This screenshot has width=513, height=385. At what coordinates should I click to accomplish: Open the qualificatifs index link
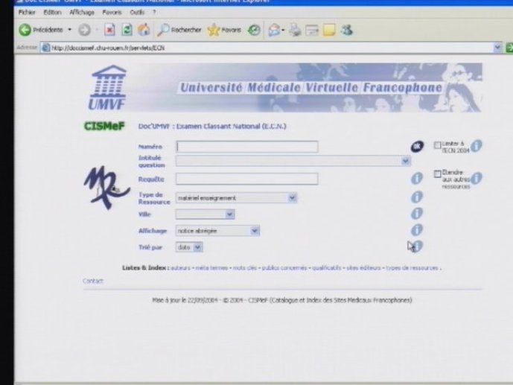point(327,268)
